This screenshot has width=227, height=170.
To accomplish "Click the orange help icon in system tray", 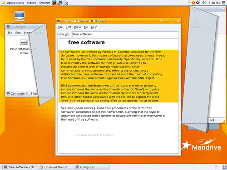I will [193, 3].
